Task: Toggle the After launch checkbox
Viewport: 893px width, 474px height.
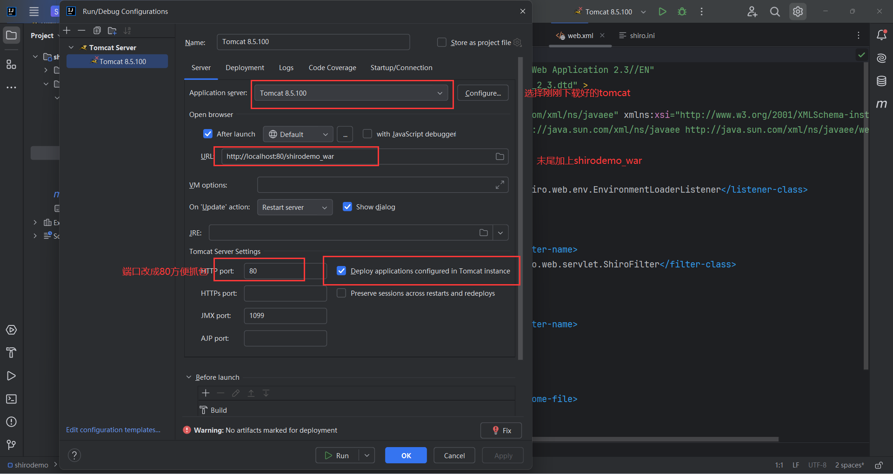Action: click(208, 134)
